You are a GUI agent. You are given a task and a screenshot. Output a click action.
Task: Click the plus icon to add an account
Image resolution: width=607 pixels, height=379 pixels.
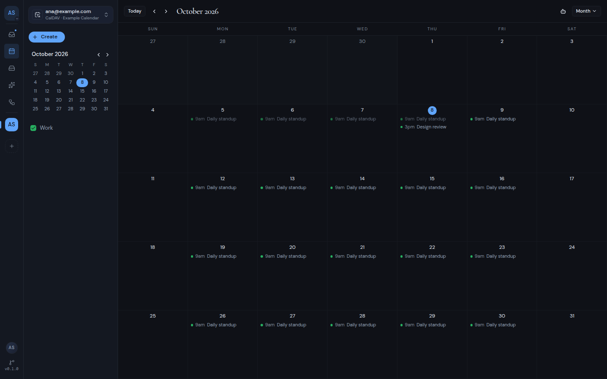(12, 146)
